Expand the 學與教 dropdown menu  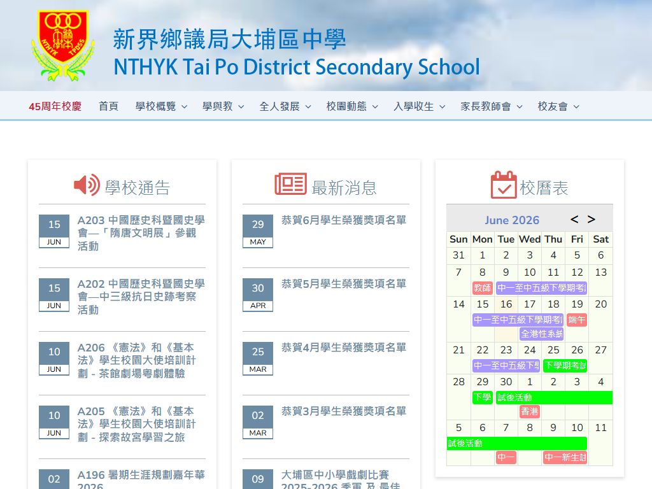click(x=223, y=106)
